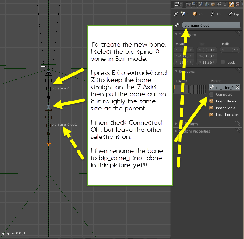Disable the Inherit Scale checkbox
This screenshot has height=239, width=244.
tap(211, 108)
